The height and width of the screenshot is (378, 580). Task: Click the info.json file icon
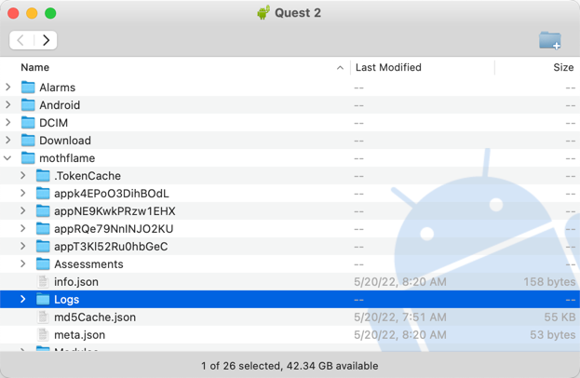pos(43,281)
